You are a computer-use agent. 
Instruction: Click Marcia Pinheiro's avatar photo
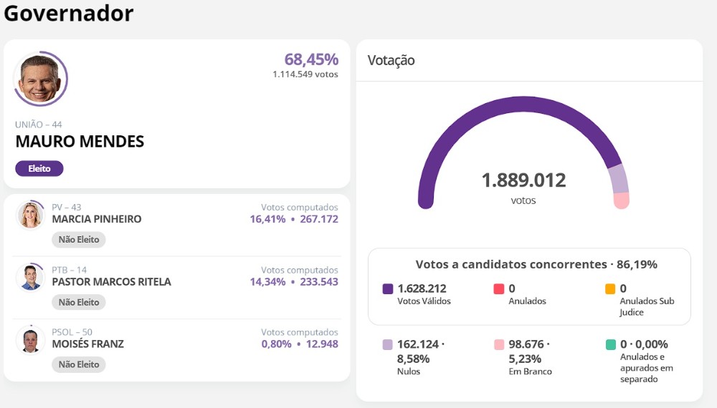click(30, 215)
